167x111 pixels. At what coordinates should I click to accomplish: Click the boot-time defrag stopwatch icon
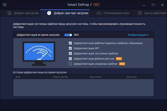click(49, 13)
